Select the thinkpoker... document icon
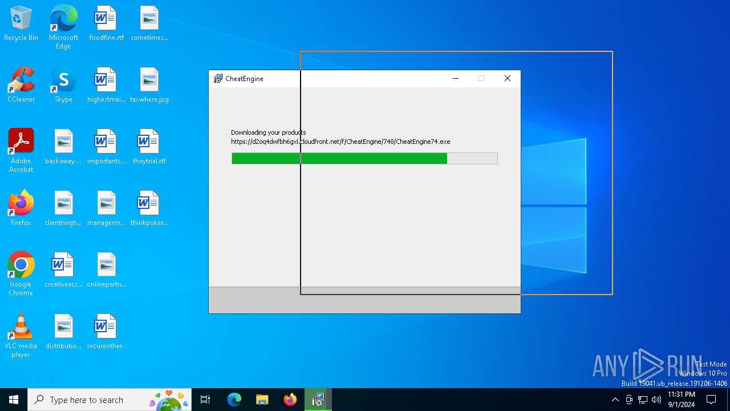The width and height of the screenshot is (730, 411). (x=149, y=209)
